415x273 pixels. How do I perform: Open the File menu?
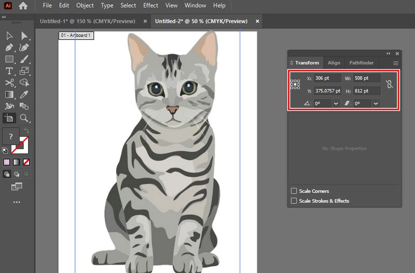click(47, 5)
